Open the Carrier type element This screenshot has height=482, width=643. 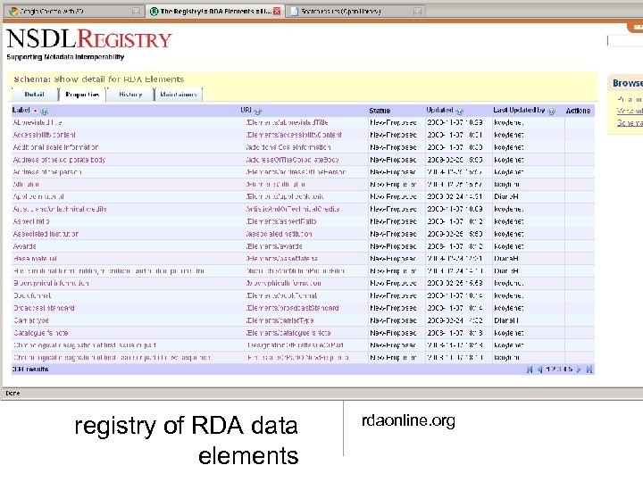tap(30, 320)
